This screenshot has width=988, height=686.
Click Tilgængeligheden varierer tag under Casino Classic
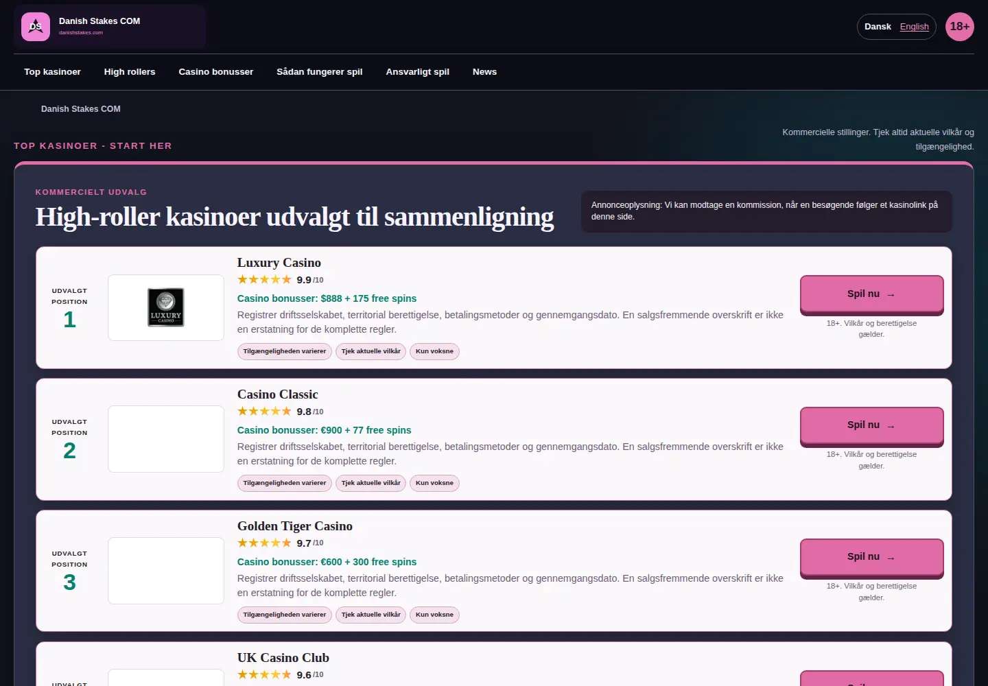coord(285,484)
